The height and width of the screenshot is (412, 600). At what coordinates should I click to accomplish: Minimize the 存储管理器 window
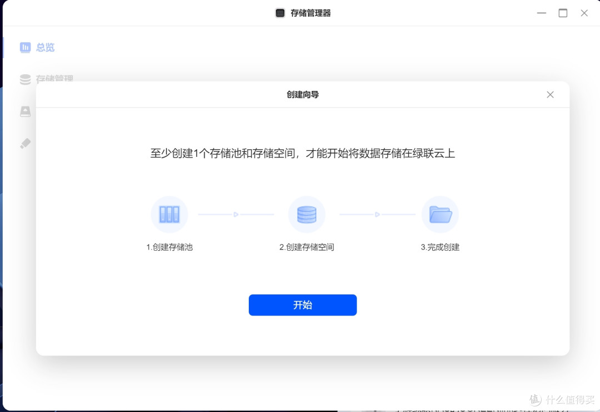tap(542, 13)
